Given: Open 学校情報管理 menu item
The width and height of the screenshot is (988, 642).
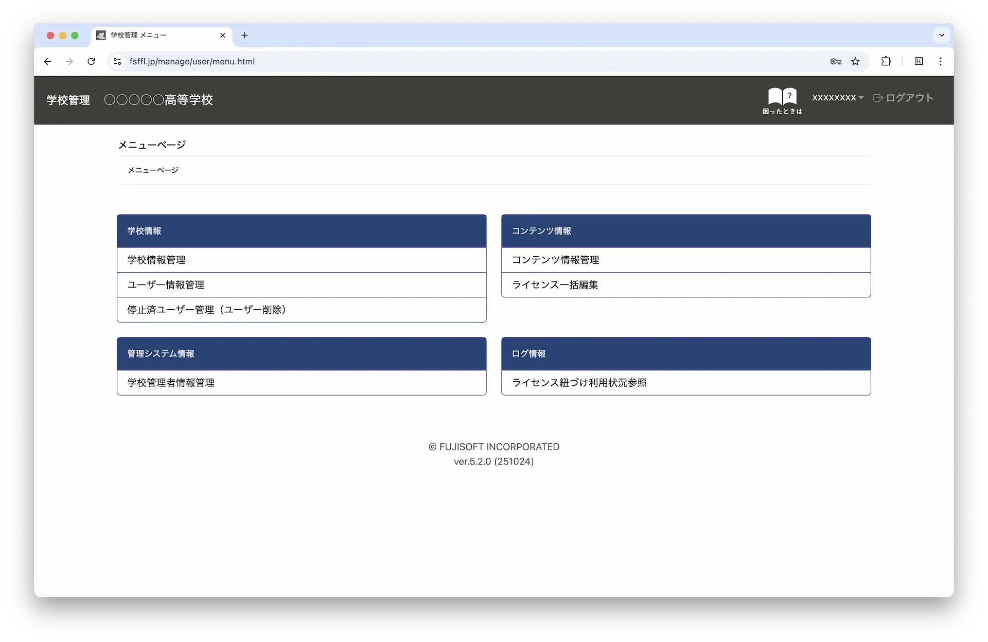Looking at the screenshot, I should coord(156,260).
